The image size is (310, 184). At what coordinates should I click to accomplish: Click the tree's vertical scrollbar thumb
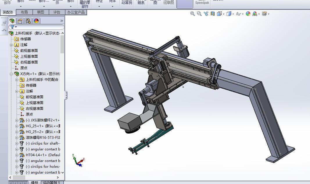62,44
